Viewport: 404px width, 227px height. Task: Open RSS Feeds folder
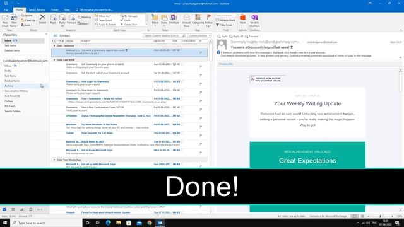coord(10,106)
